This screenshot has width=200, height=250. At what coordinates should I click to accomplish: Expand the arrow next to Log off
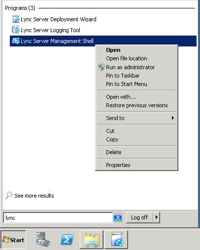click(x=157, y=217)
